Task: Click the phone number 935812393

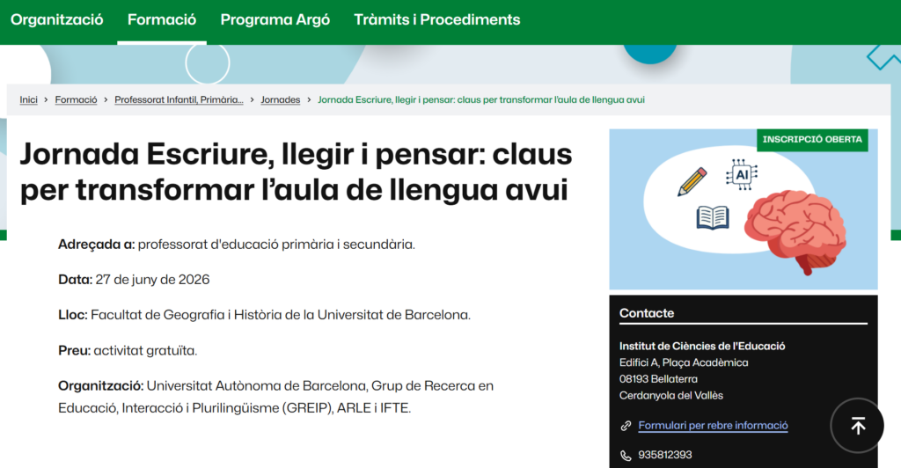Action: tap(664, 455)
